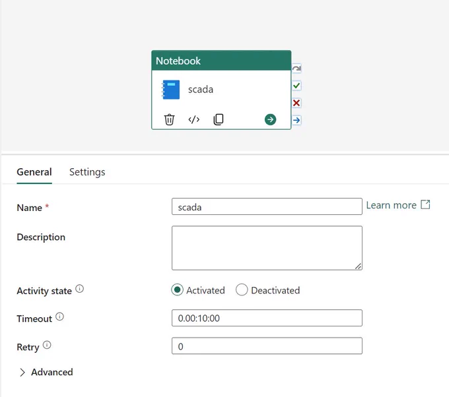Copy the scada notebook activity
This screenshot has width=449, height=397.
pyautogui.click(x=219, y=119)
